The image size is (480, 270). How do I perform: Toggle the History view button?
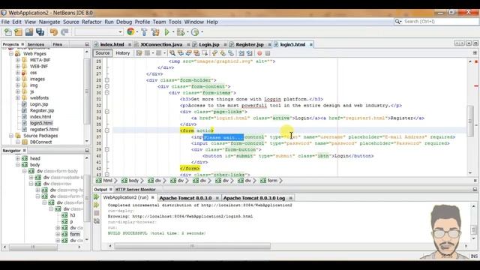[x=123, y=53]
